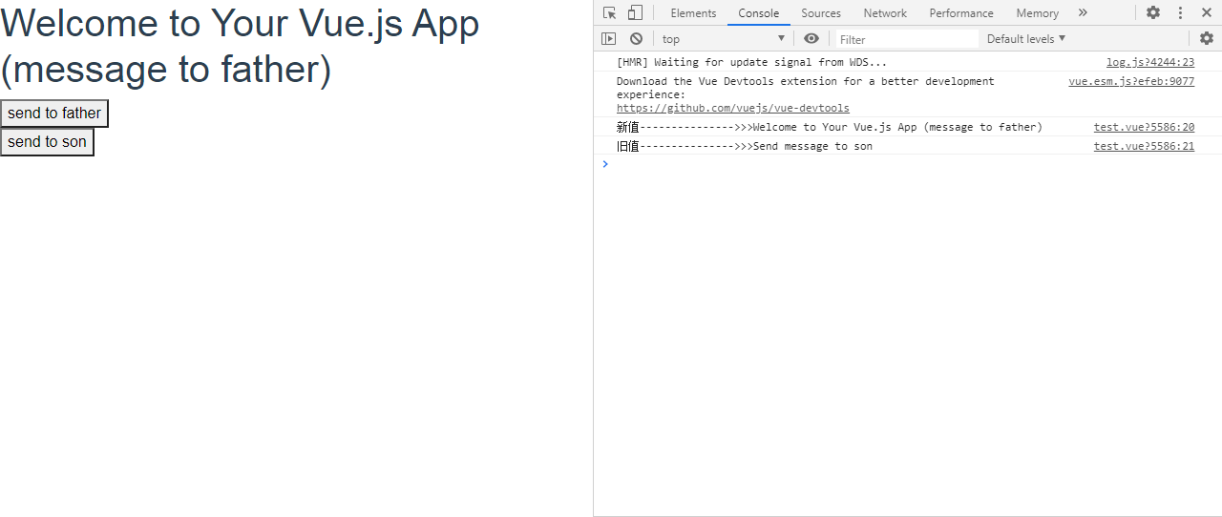Screen dimensions: 1222x517
Task: Clear the console log
Action: (636, 39)
